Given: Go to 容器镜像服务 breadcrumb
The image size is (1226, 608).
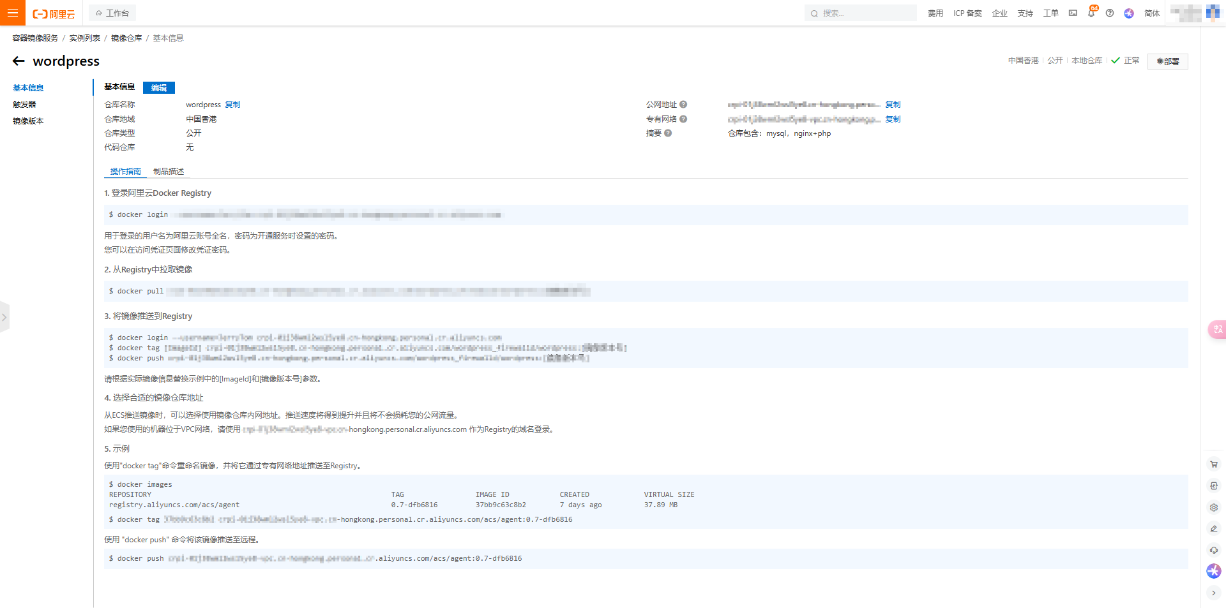Looking at the screenshot, I should click(x=35, y=38).
